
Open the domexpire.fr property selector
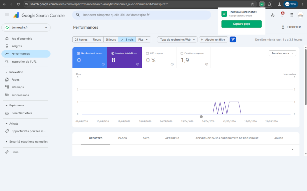(x=26, y=28)
